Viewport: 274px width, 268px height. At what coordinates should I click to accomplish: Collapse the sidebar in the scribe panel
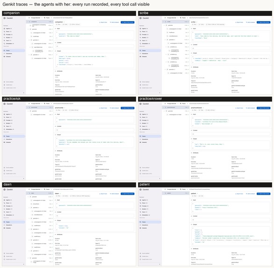click(159, 93)
